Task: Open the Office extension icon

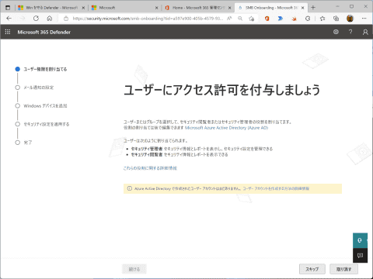Action: tap(267, 19)
